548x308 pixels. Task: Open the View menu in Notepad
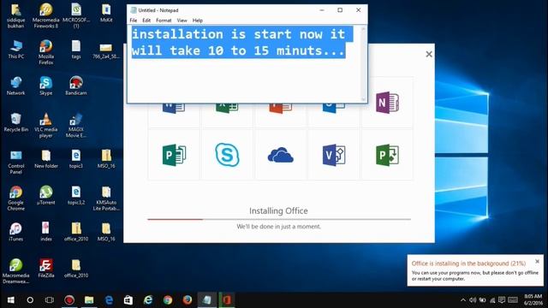point(182,21)
